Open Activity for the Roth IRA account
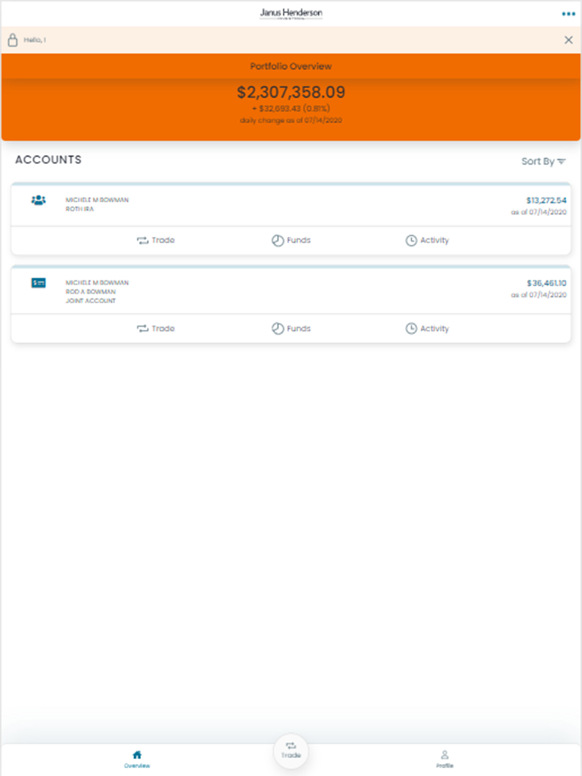The height and width of the screenshot is (776, 582). (427, 240)
